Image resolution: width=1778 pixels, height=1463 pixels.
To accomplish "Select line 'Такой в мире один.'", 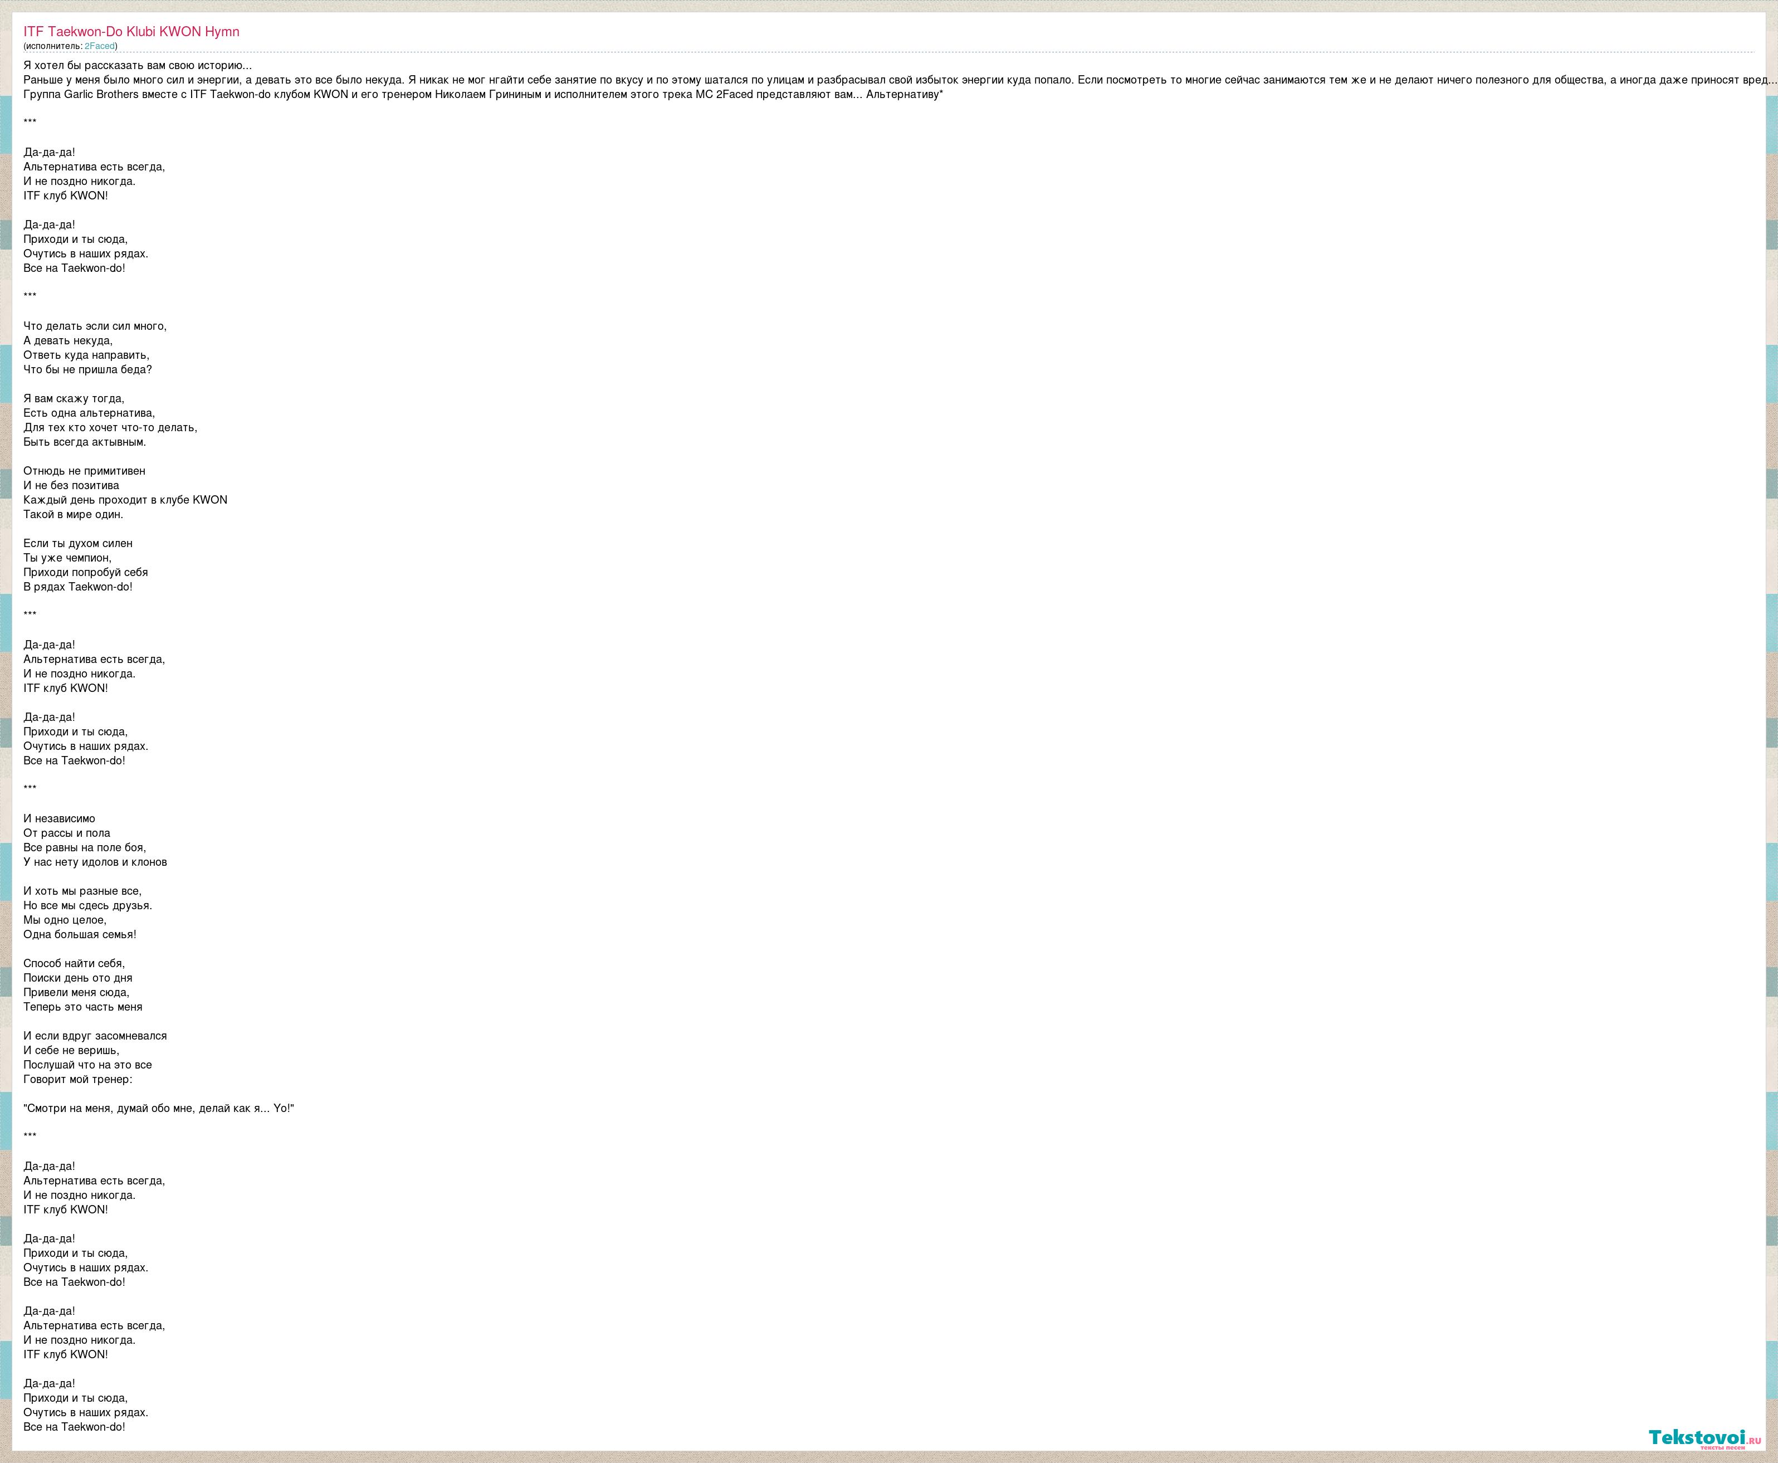I will coord(74,514).
